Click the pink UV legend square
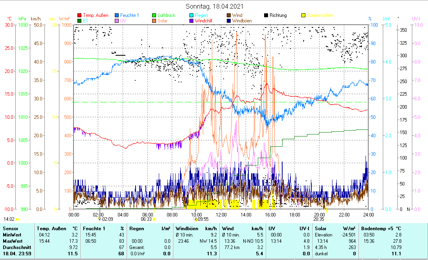 (x=117, y=21)
